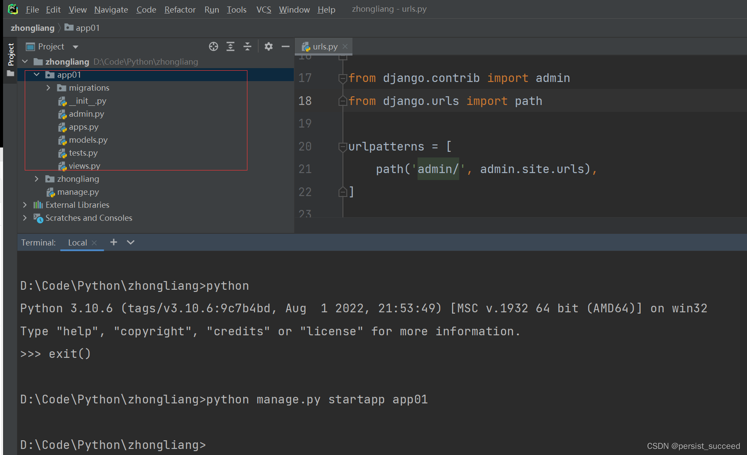The image size is (747, 455).
Task: Click the Select Opened File crosshair icon
Action: pyautogui.click(x=213, y=46)
